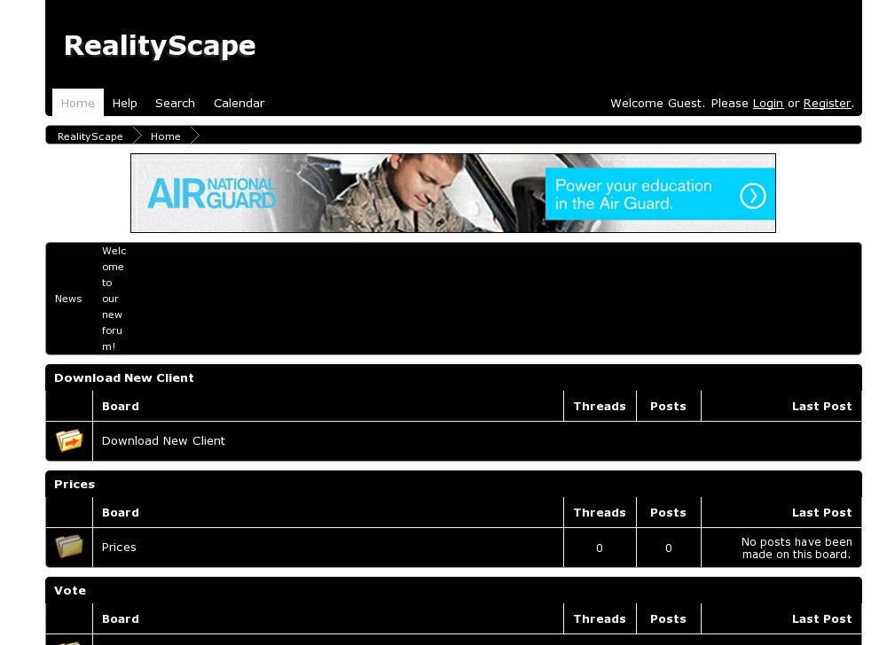Click the Threads column header in Prices section

click(600, 512)
